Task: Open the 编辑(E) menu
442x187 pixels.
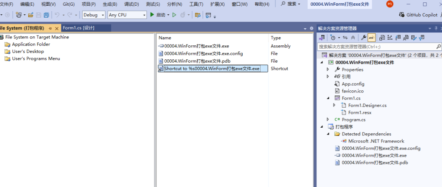Action: tap(27, 4)
